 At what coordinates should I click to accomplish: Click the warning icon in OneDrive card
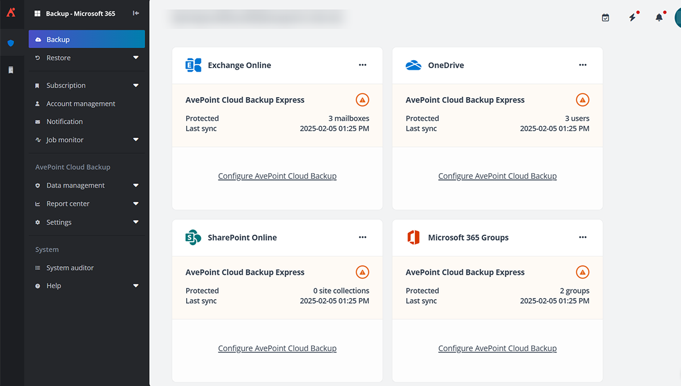pyautogui.click(x=583, y=100)
